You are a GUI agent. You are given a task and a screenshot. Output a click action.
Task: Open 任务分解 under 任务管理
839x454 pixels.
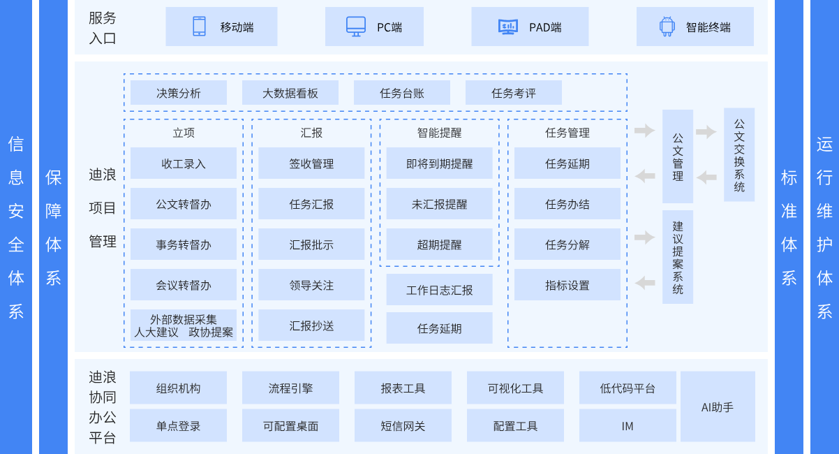567,244
